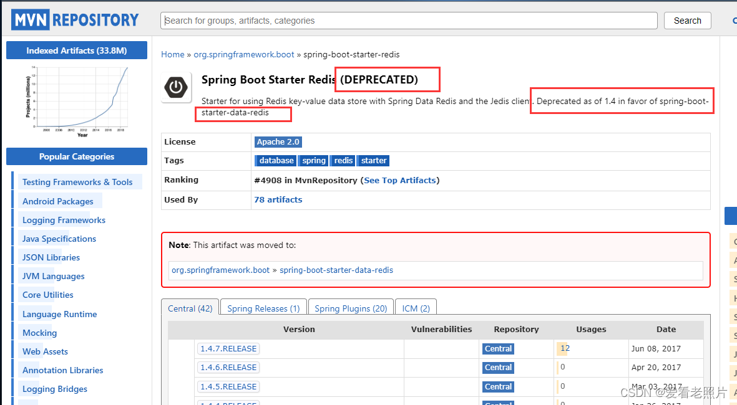Screen dimensions: 737x405
Task: Click Central badge in the 1.4.5.RELEASE row
Action: click(498, 387)
